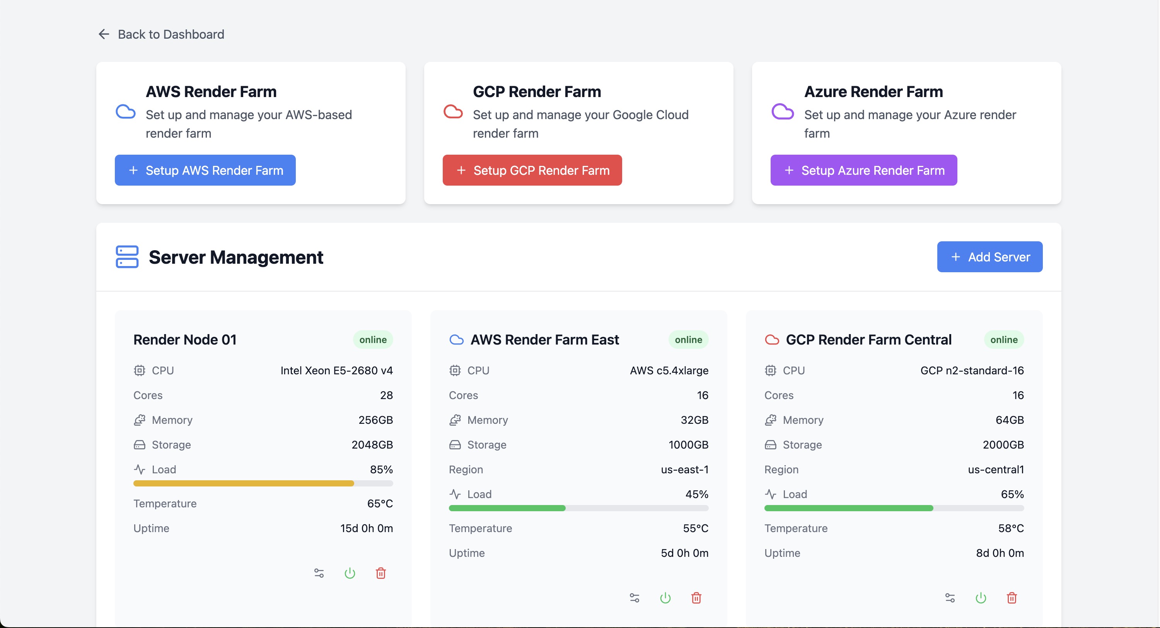This screenshot has width=1160, height=628.
Task: Click the Memory icon in GCP Render Farm Central
Action: (x=771, y=420)
